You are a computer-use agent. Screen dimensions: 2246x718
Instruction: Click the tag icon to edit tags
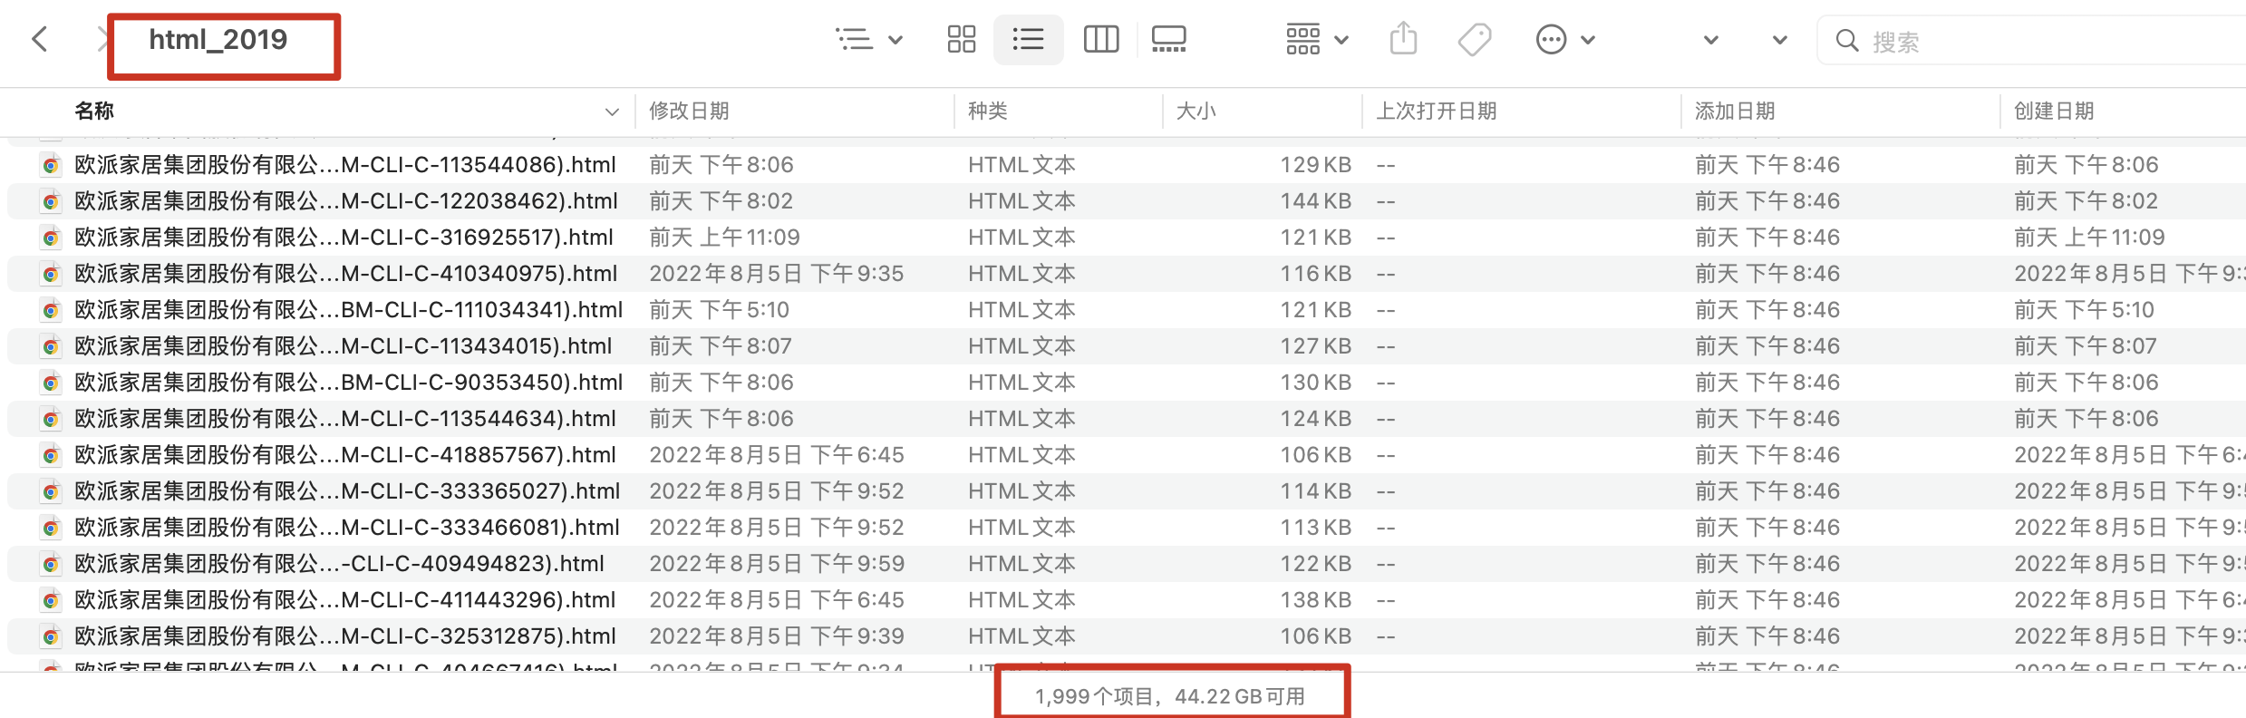[1475, 40]
